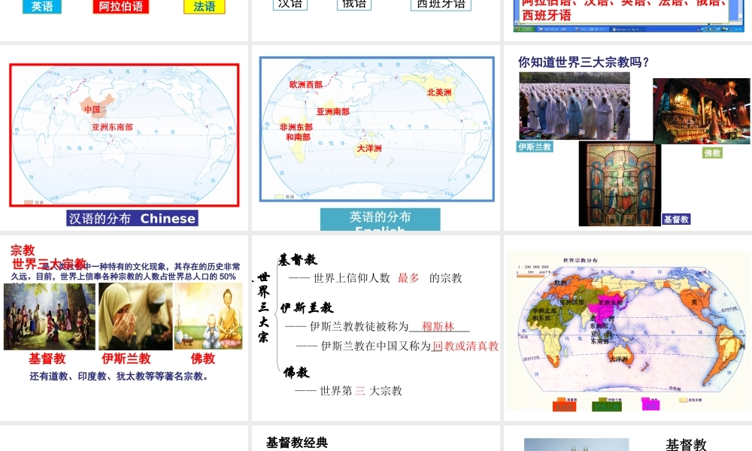Click the green 佛教 photo label

[713, 153]
